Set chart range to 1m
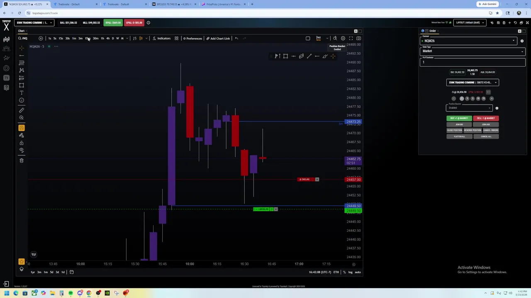Screen dimensions: 531x298 (45, 272)
